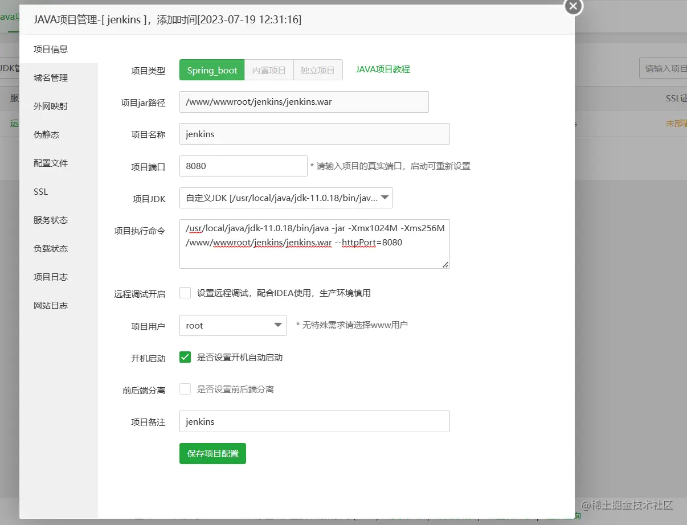Enable the 远程调试开启 checkbox
Image resolution: width=687 pixels, height=525 pixels.
(185, 293)
